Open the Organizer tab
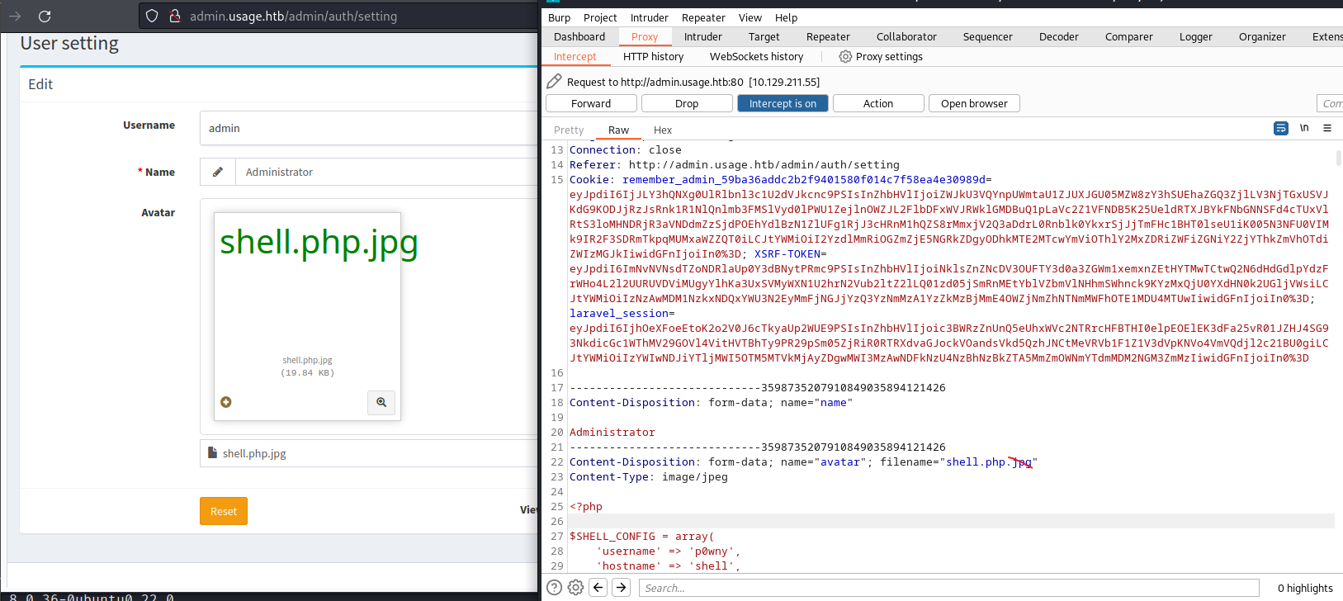This screenshot has width=1343, height=601. point(1262,36)
